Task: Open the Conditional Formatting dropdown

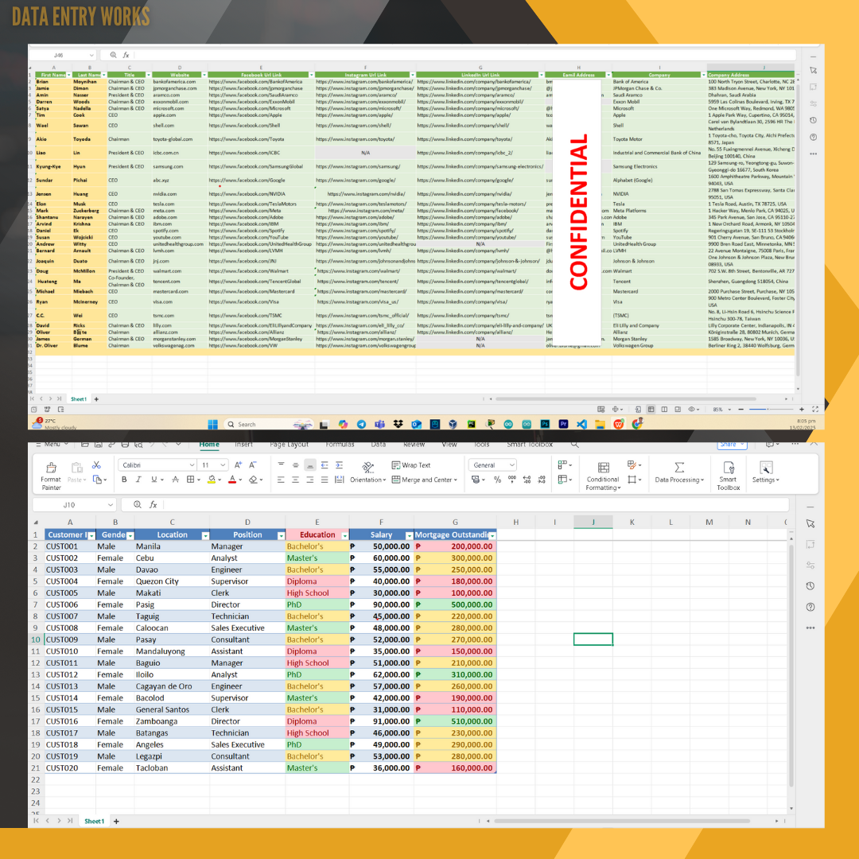Action: tap(603, 476)
